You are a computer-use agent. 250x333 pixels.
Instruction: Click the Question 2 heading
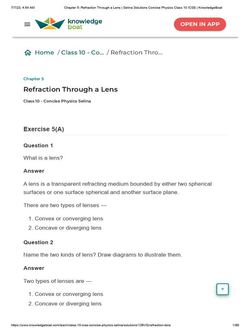pyautogui.click(x=38, y=242)
